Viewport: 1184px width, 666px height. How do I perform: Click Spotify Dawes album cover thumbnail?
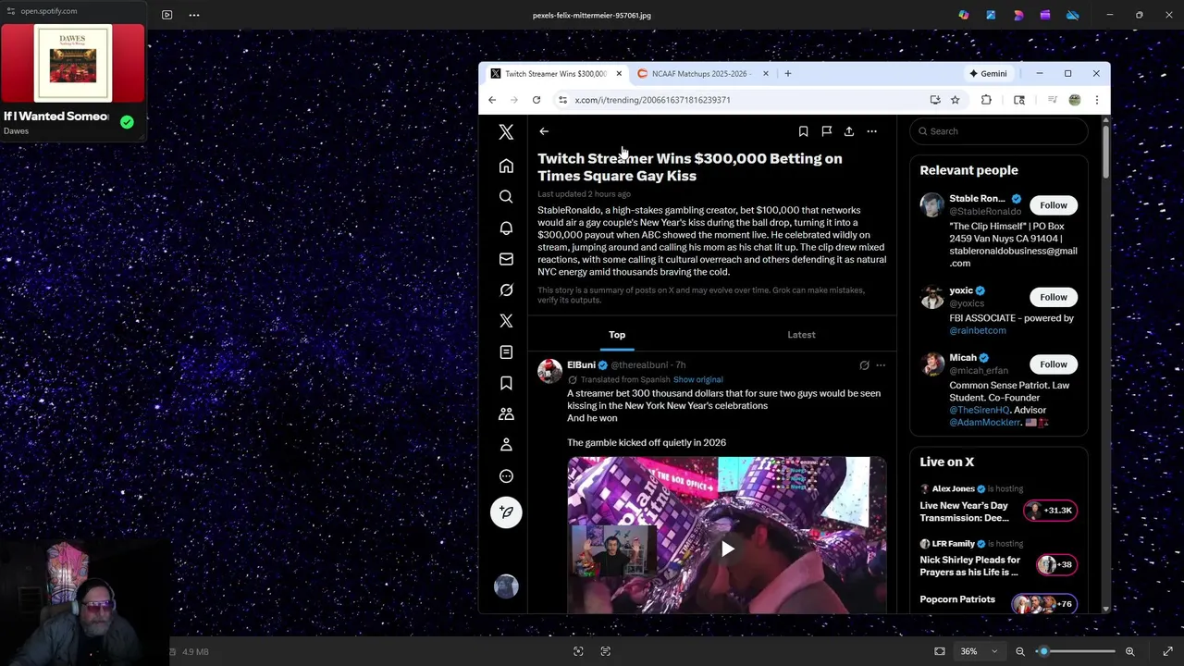coord(72,64)
